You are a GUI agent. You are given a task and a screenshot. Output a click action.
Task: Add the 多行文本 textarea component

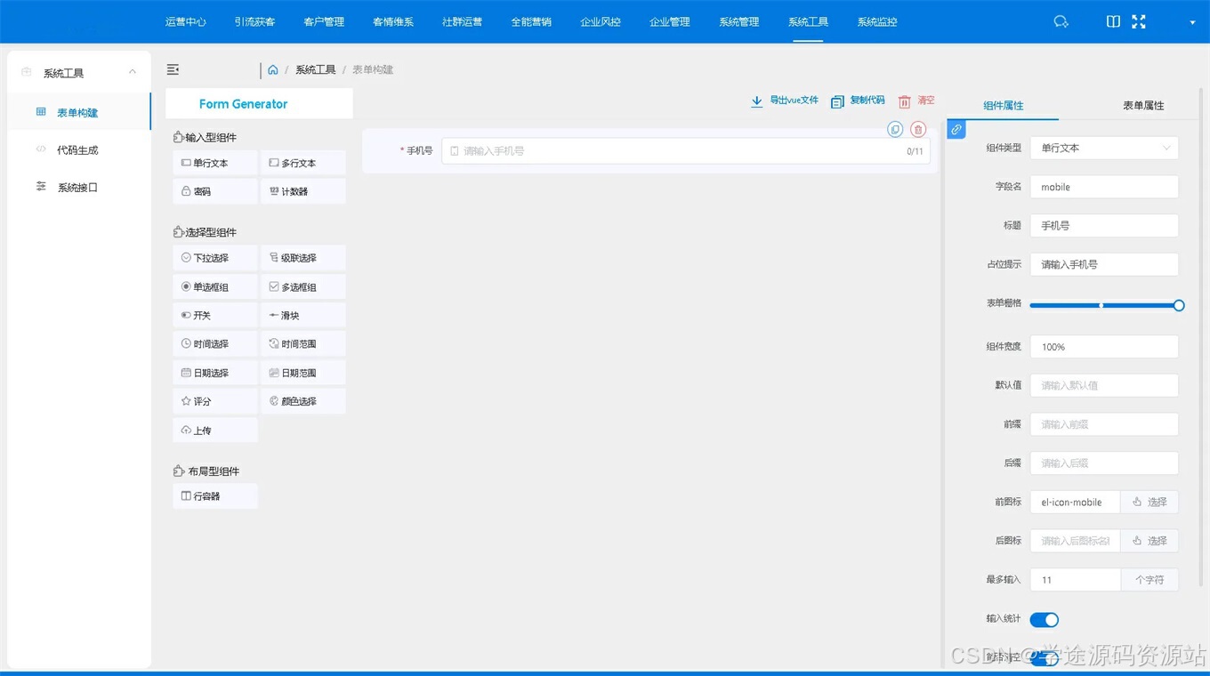(x=303, y=164)
